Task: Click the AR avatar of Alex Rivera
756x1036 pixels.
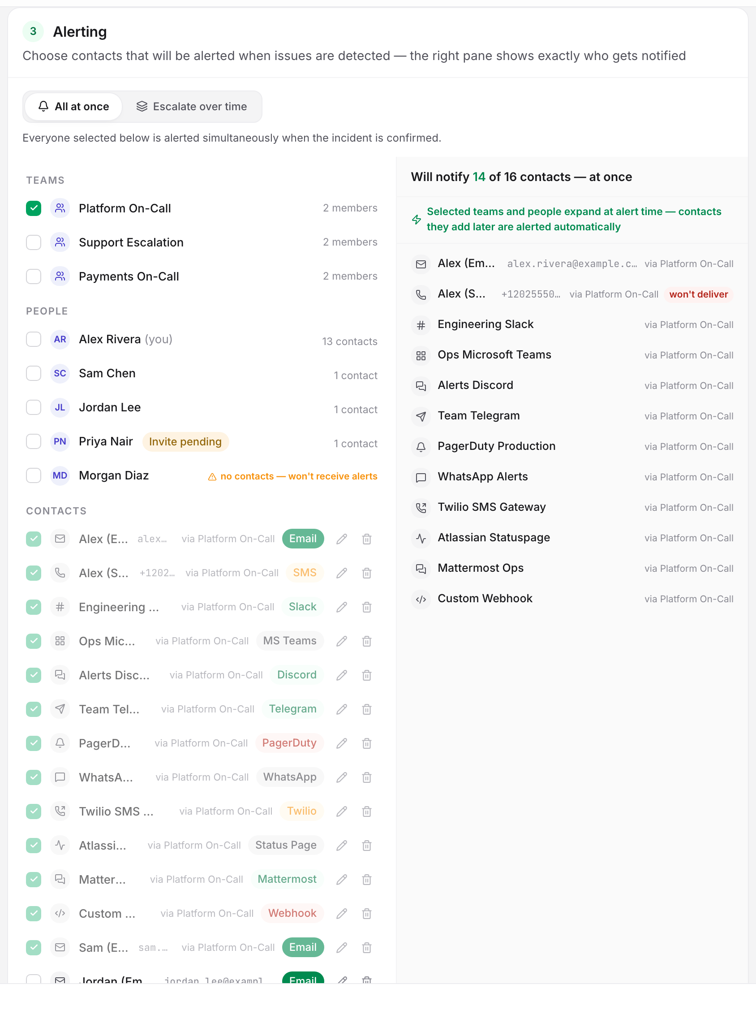Action: 60,339
